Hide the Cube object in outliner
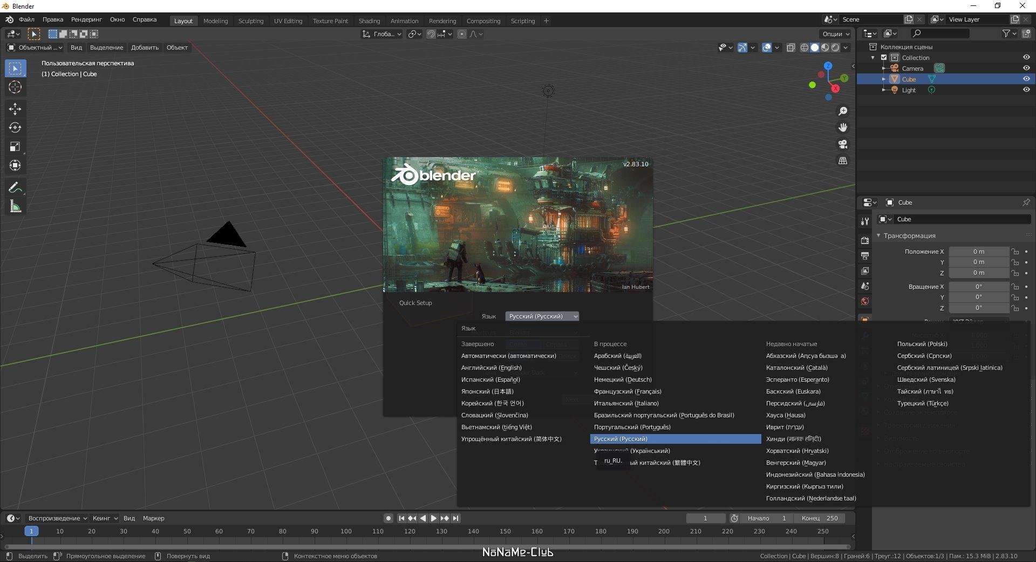The image size is (1036, 562). [x=1026, y=79]
